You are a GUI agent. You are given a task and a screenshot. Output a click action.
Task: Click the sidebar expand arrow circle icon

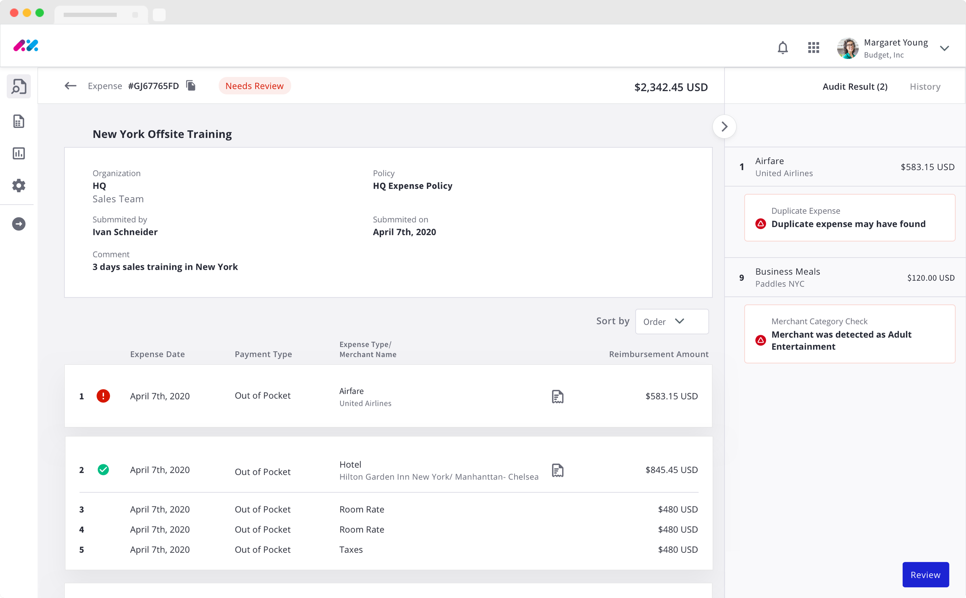click(x=19, y=224)
